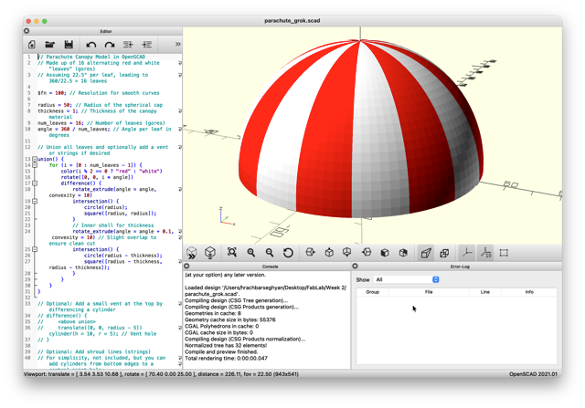Collapse the union() block at line 13
Image resolution: width=585 pixels, height=408 pixels.
[35, 159]
